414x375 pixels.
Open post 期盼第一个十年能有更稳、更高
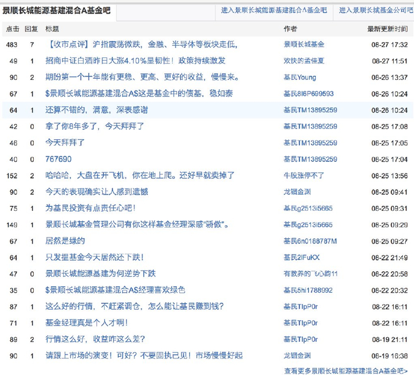point(143,77)
